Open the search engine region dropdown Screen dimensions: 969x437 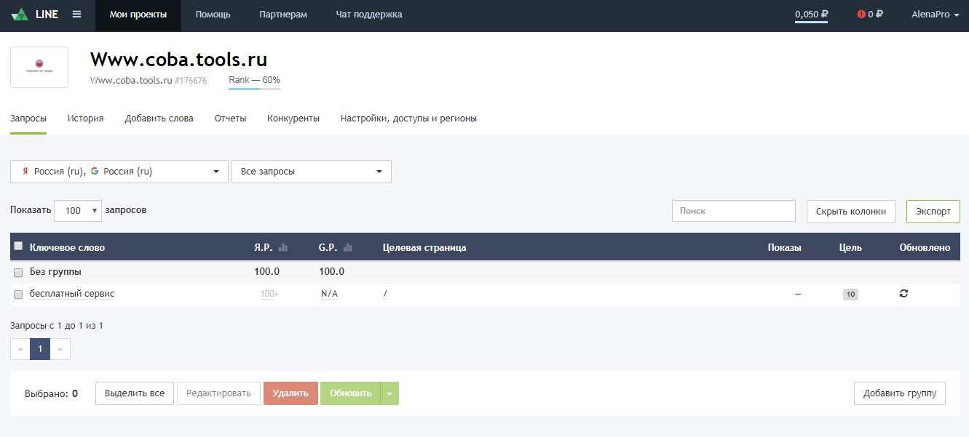119,172
